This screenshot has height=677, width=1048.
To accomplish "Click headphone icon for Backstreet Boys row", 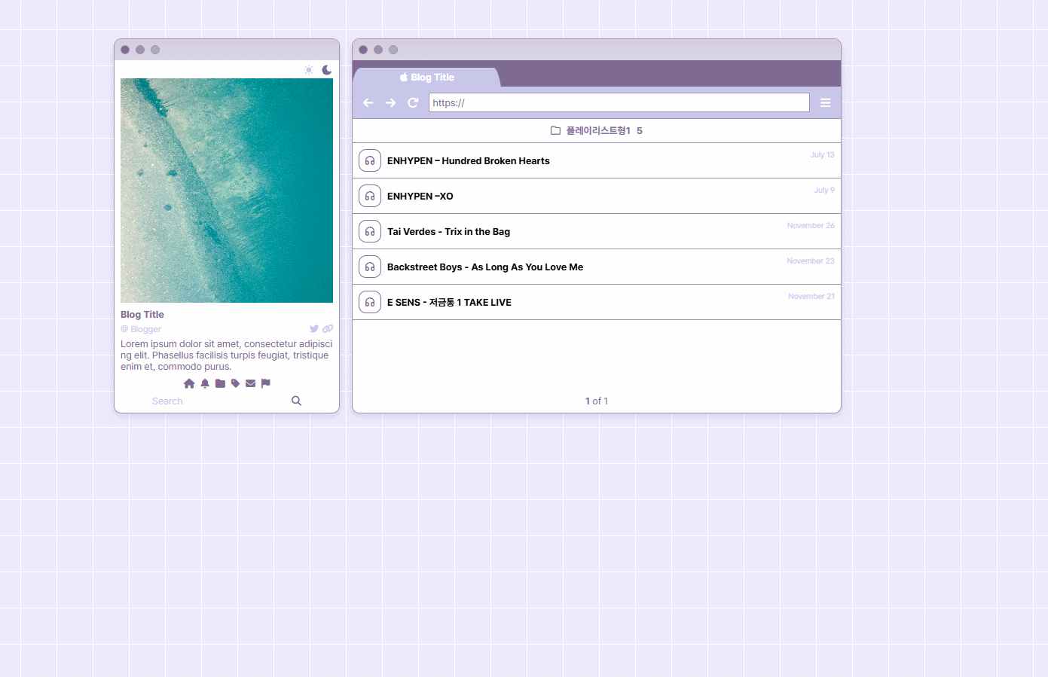I will [x=370, y=267].
